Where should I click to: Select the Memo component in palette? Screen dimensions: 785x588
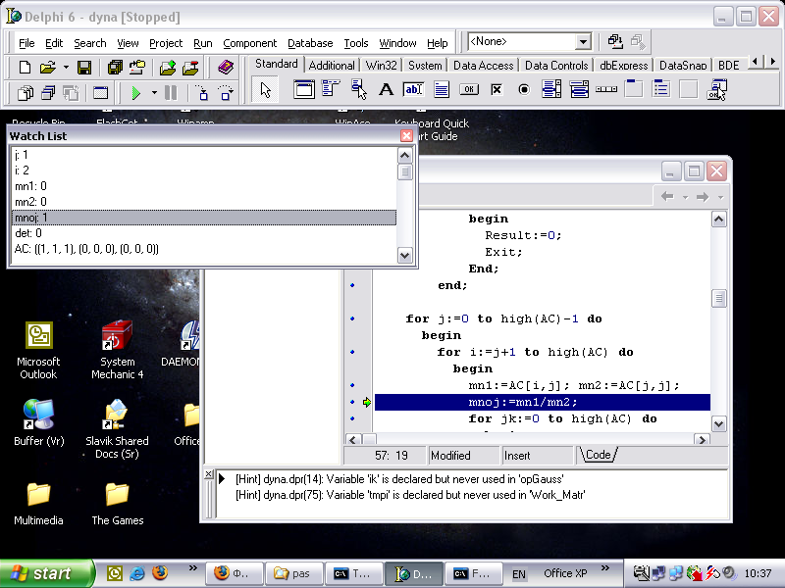(442, 90)
